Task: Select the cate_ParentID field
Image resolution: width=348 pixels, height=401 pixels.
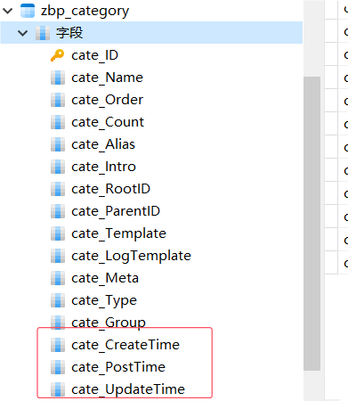Action: coord(116,211)
